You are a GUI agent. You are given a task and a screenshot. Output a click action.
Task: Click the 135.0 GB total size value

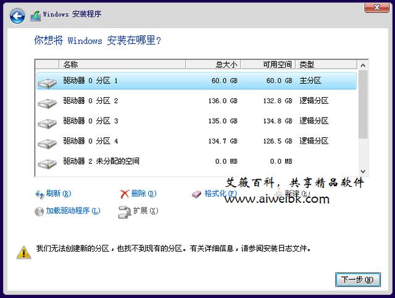223,121
